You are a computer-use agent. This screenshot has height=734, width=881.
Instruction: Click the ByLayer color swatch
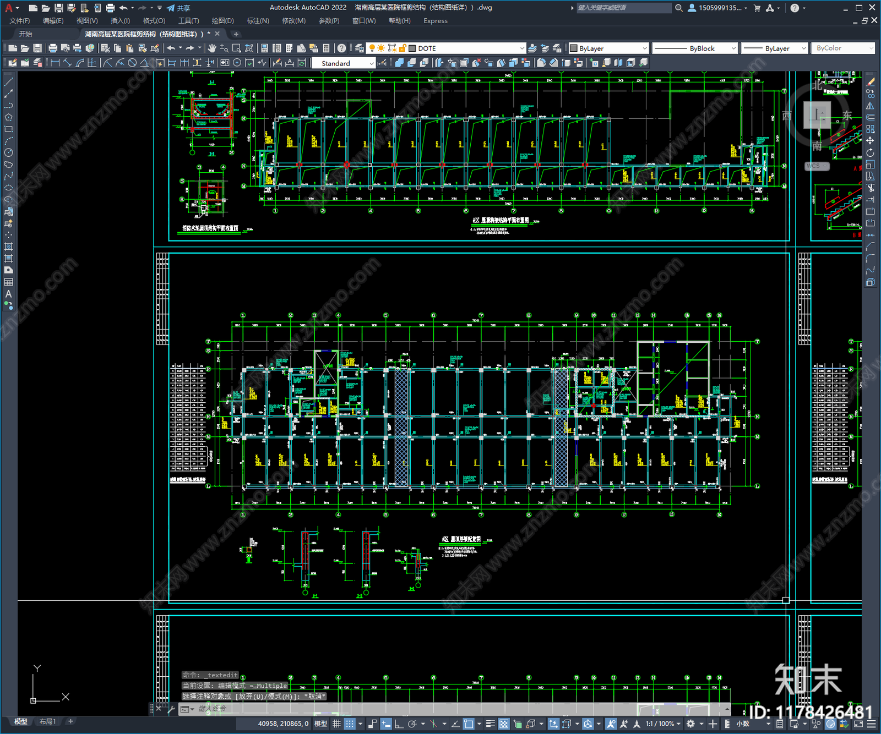point(573,48)
